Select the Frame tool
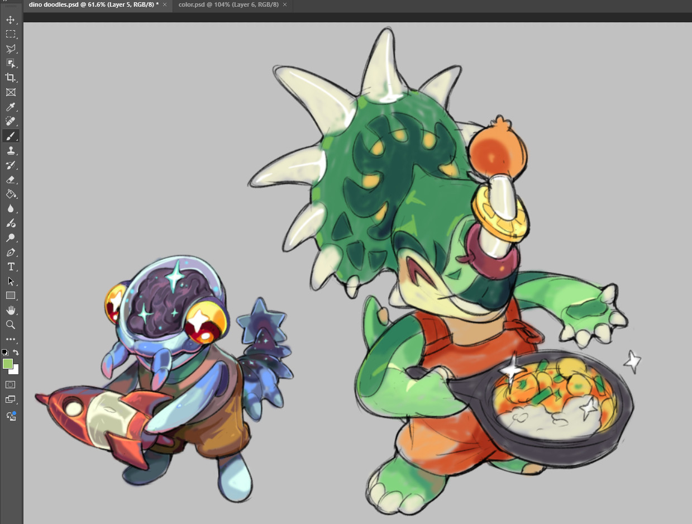This screenshot has width=692, height=524. click(x=11, y=92)
